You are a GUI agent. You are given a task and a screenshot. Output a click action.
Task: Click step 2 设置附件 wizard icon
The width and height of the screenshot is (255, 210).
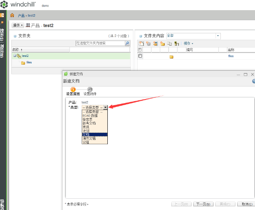pos(90,89)
